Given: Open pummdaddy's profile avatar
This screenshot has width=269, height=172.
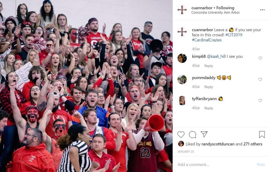Looking at the screenshot, I should 182,80.
